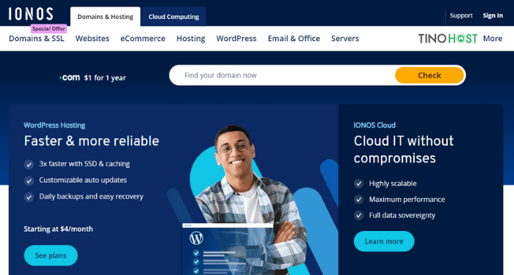This screenshot has height=275, width=514.
Task: Click the Faster & more reliable heading
Action: click(x=92, y=141)
